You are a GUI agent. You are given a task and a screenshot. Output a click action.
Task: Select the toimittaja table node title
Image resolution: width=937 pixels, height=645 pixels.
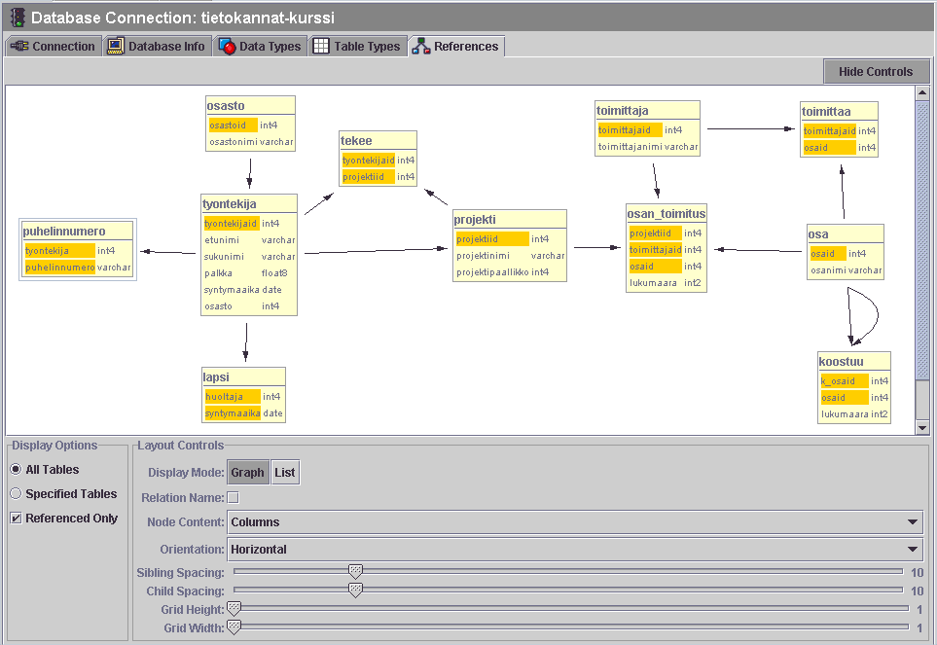click(622, 111)
